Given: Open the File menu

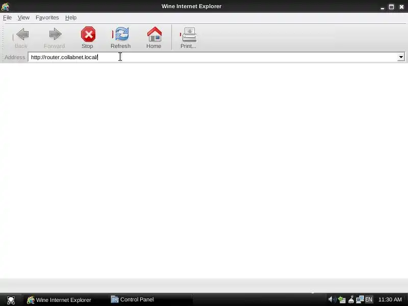Looking at the screenshot, I should (x=7, y=17).
